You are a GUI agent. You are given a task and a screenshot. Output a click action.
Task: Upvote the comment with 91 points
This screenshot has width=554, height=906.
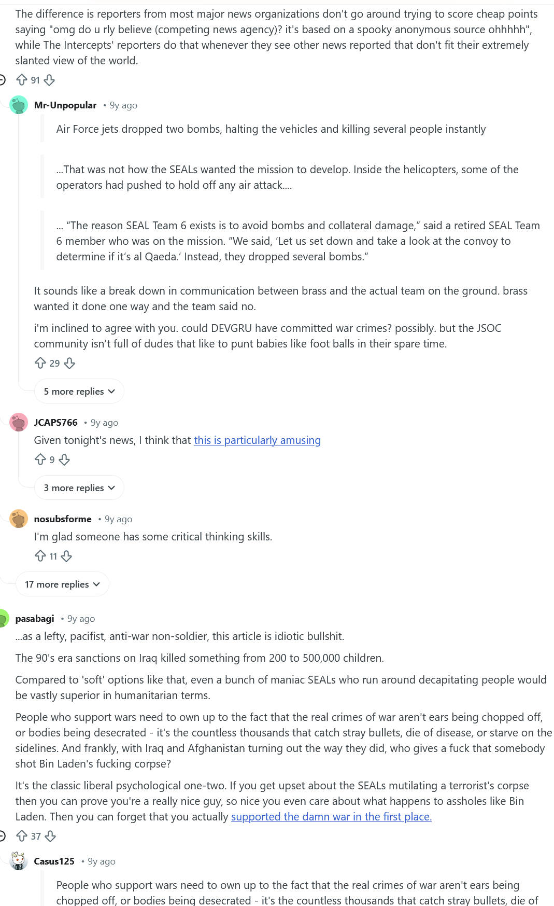tap(22, 80)
